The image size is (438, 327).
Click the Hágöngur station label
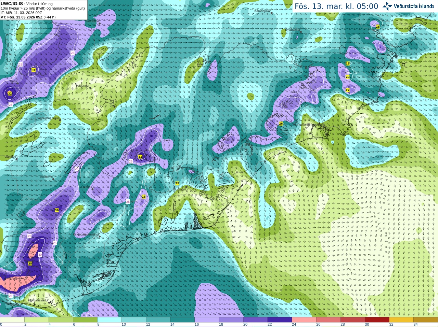pyautogui.click(x=82, y=86)
